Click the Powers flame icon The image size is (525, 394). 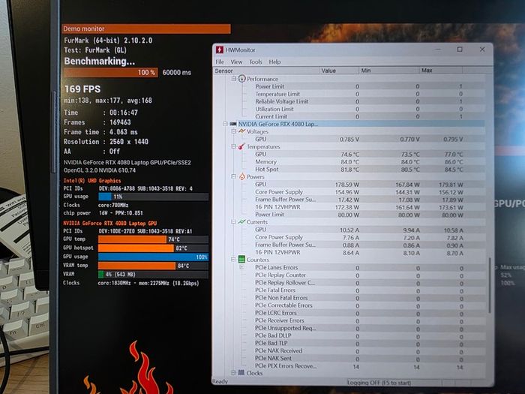click(241, 176)
